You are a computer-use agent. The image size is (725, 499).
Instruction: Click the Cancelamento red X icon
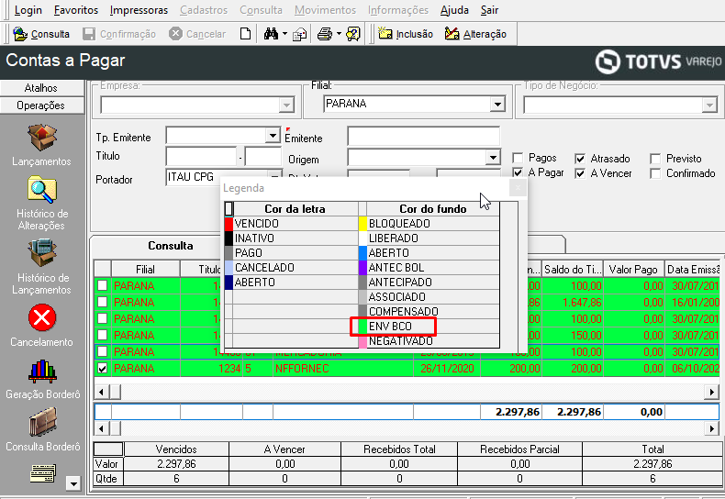pos(42,317)
